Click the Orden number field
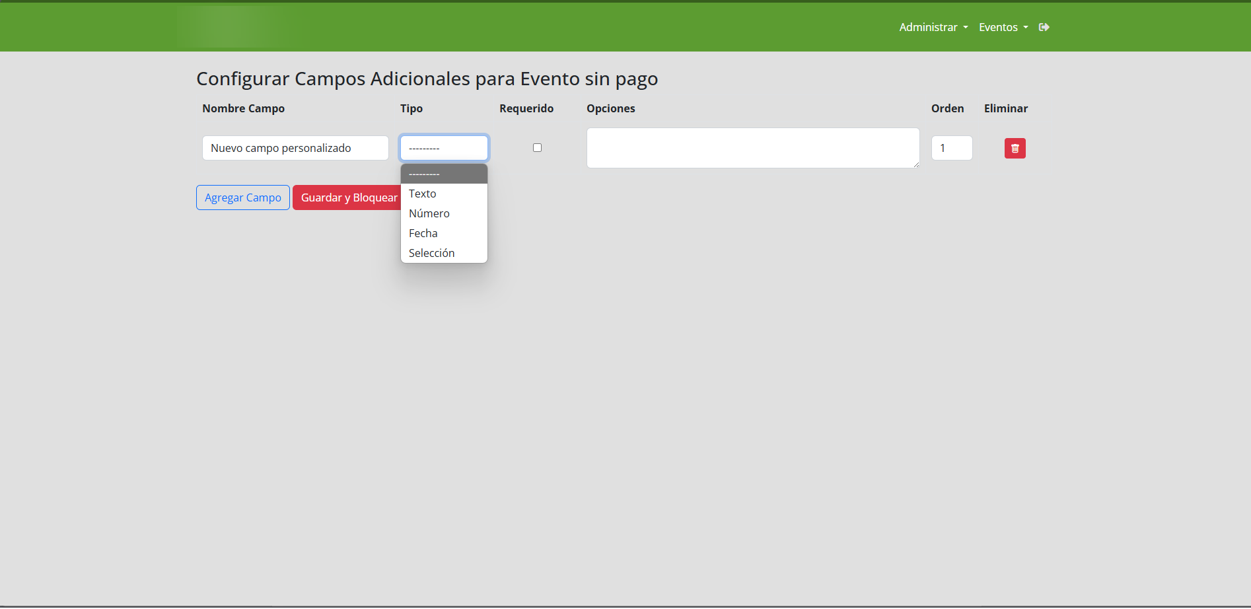The width and height of the screenshot is (1251, 609). (951, 148)
